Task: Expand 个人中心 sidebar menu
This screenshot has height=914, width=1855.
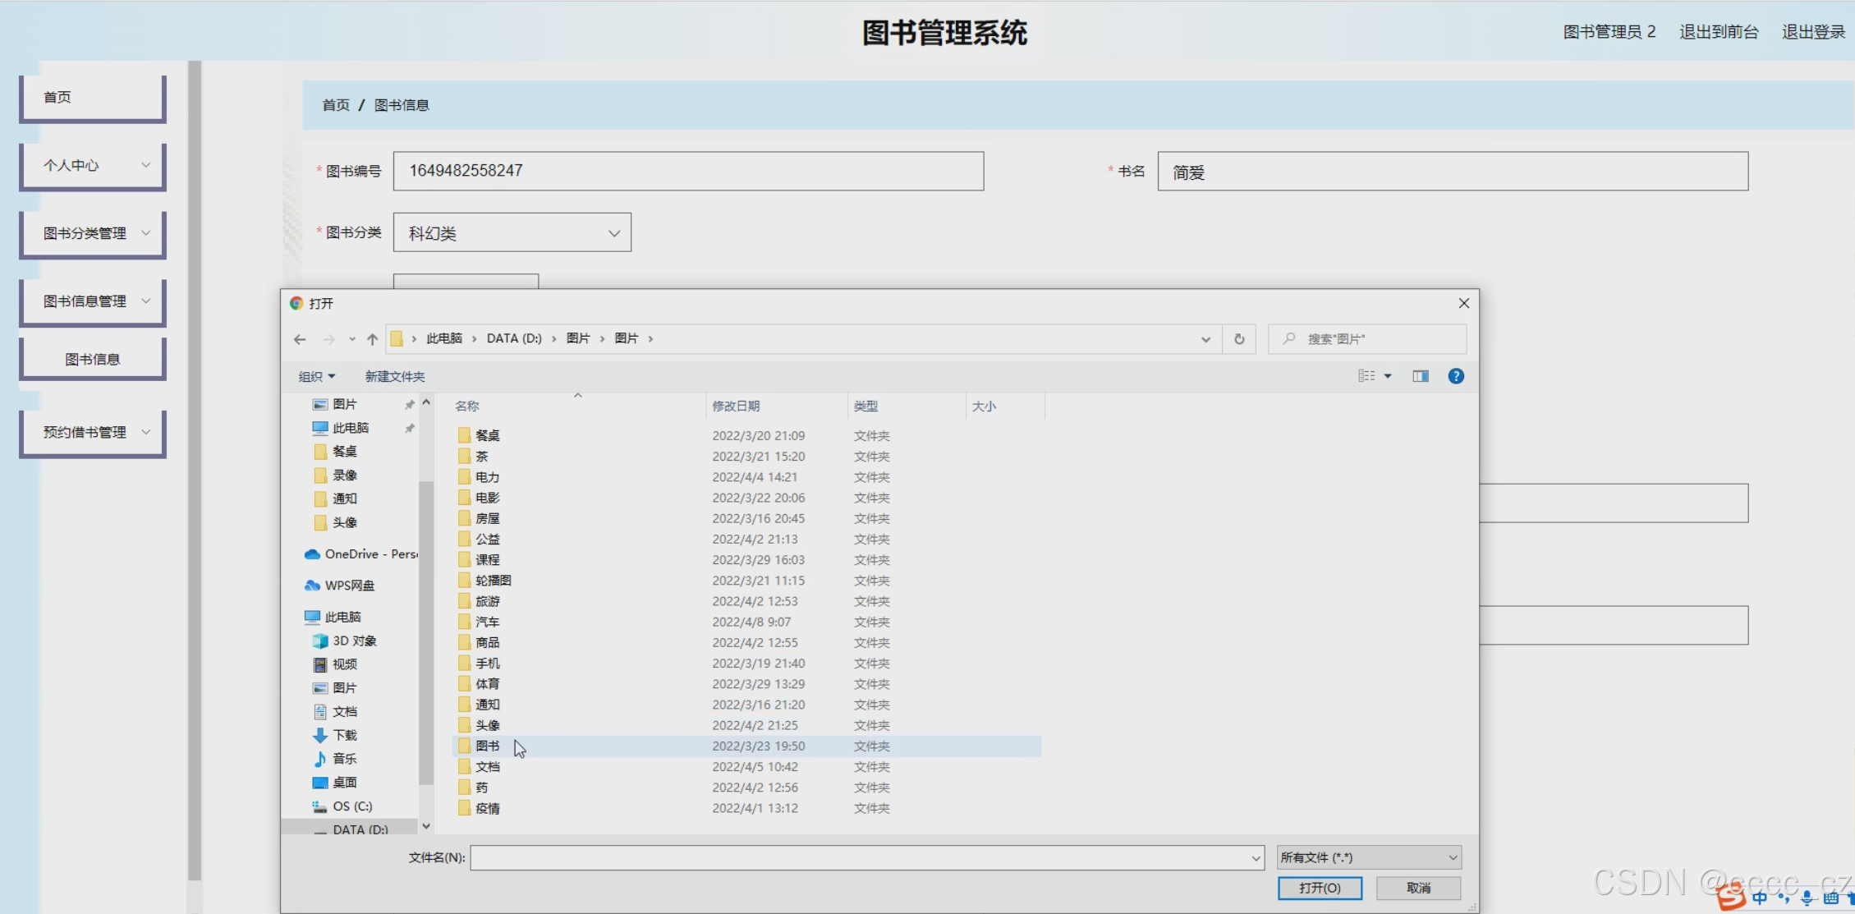Action: 93,165
